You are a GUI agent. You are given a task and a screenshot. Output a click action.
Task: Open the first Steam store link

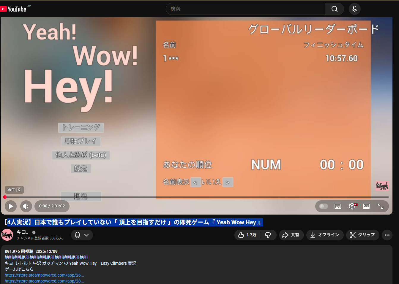click(44, 275)
